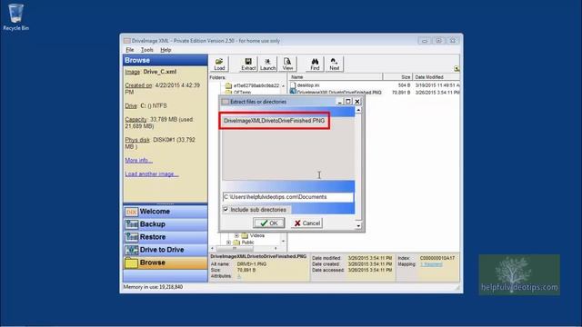Select desktop.ini file in list

pos(308,85)
